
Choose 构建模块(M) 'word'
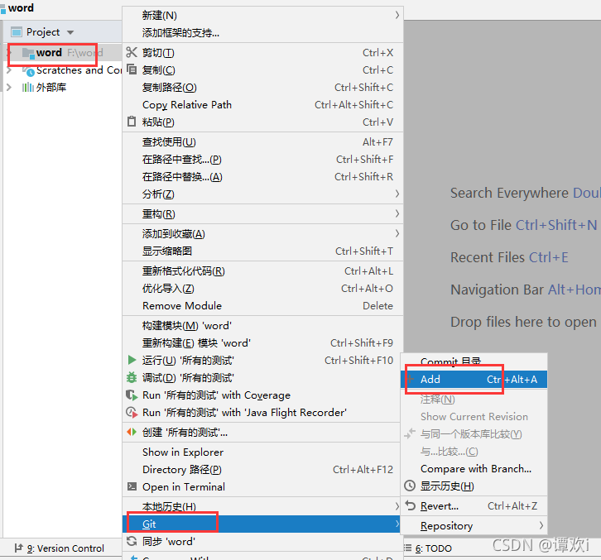[x=262, y=325]
